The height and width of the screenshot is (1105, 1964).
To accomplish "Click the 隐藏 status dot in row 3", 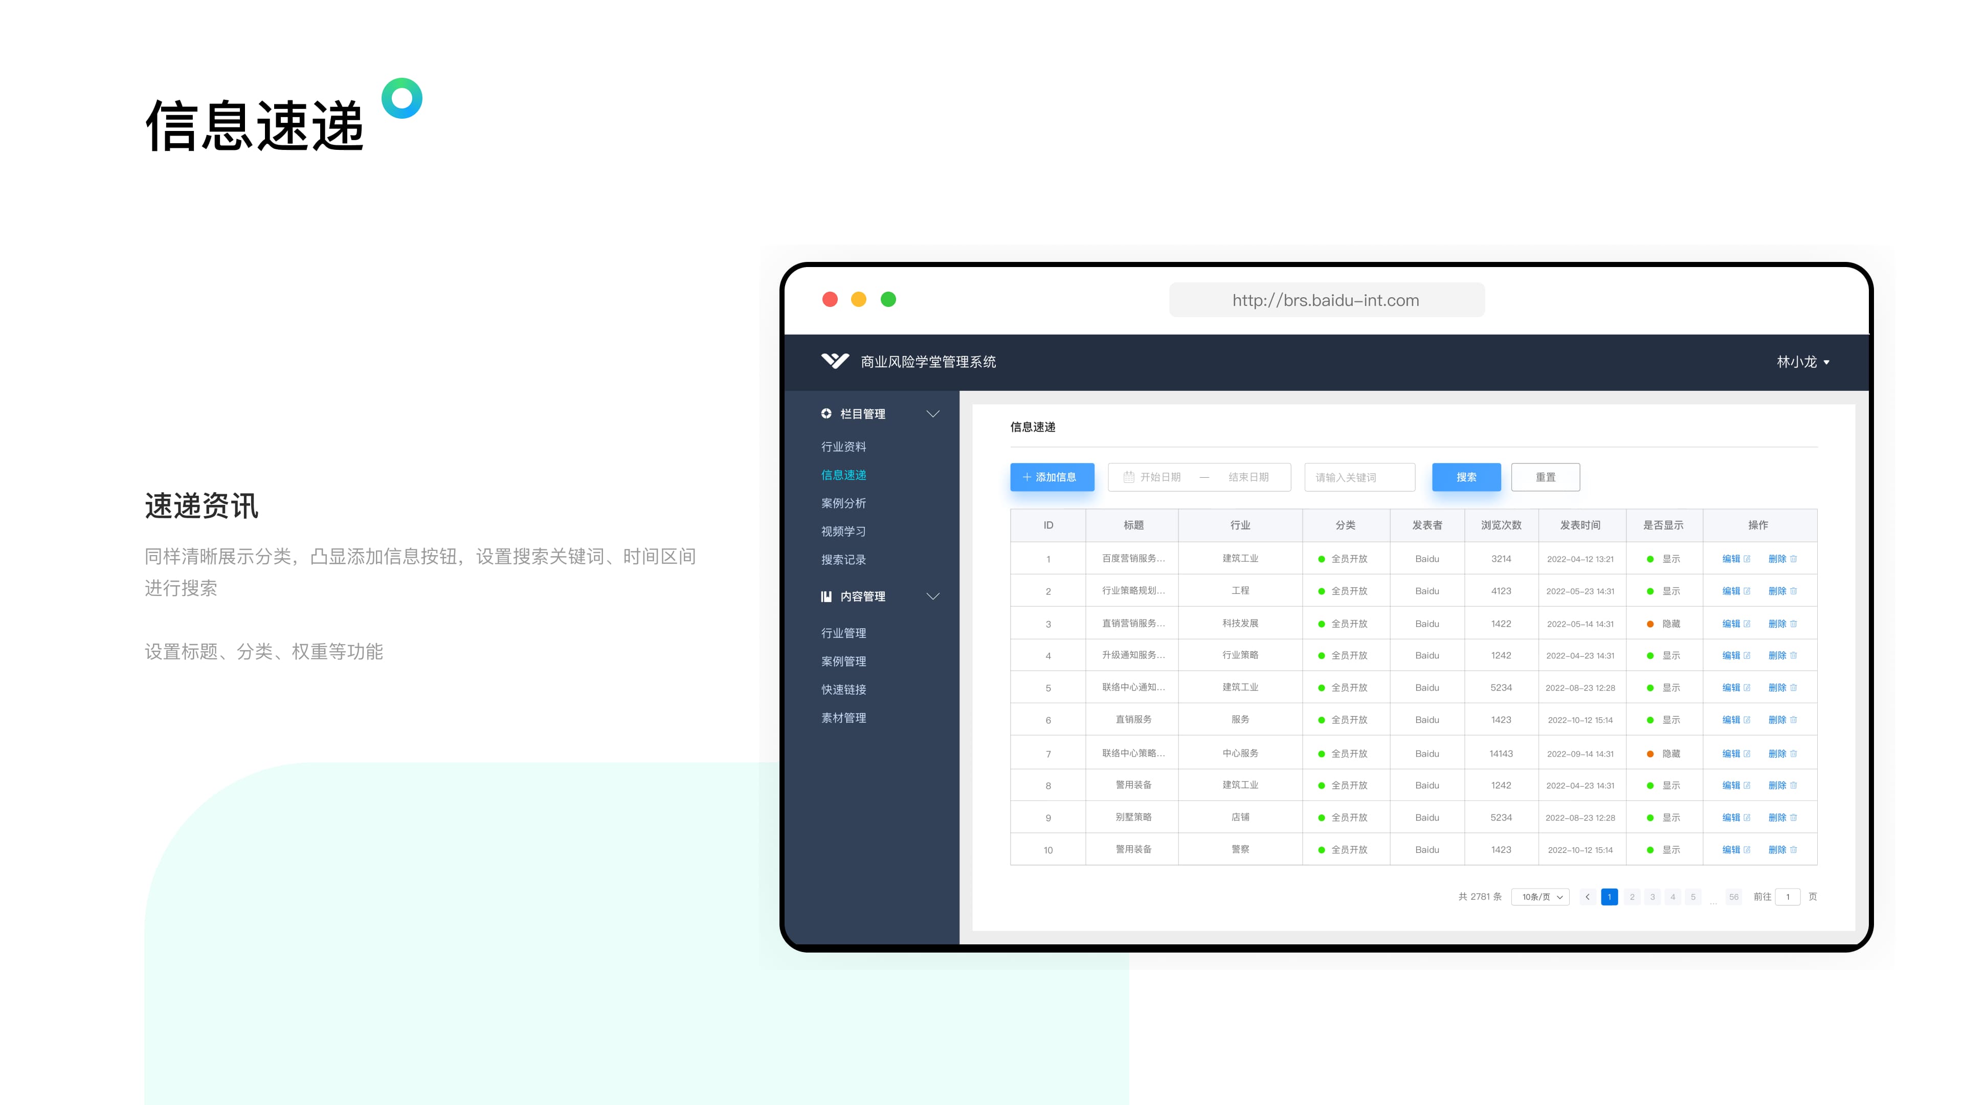I will coord(1650,624).
